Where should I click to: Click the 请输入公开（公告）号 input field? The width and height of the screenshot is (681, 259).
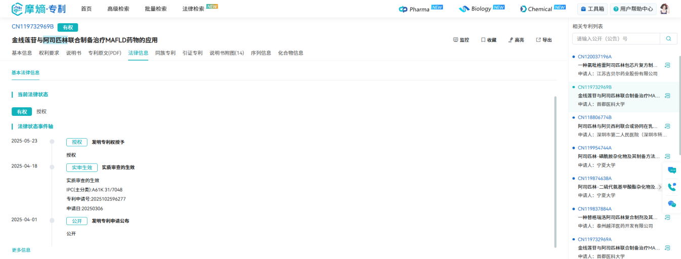click(x=616, y=38)
